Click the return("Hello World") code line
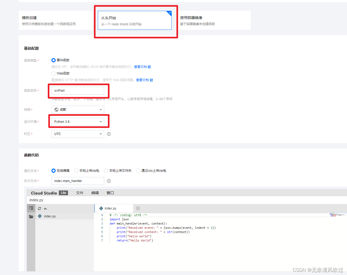Viewport: 347px width, 275px height. pos(135,240)
